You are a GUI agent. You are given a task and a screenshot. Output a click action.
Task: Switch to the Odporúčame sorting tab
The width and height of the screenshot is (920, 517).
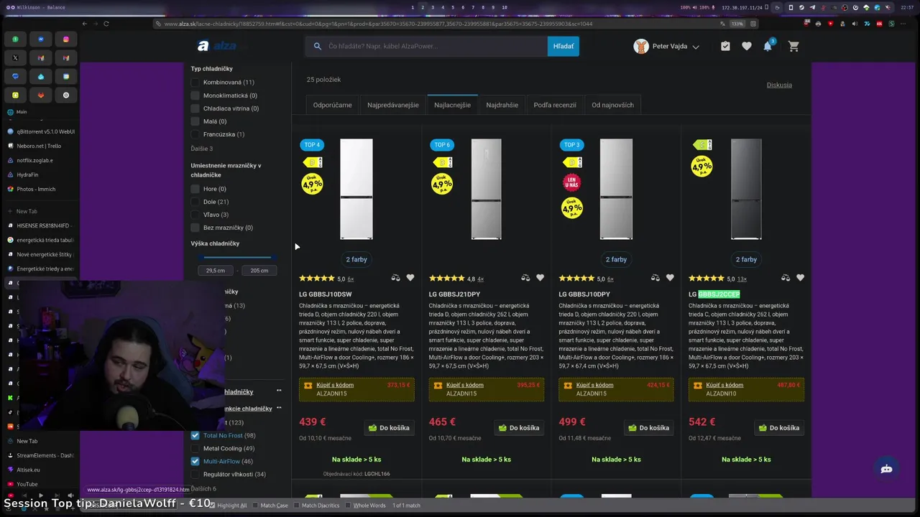pyautogui.click(x=333, y=105)
